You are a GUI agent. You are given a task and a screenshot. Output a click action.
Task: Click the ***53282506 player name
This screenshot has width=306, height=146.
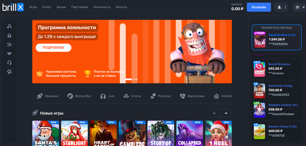coord(278,44)
